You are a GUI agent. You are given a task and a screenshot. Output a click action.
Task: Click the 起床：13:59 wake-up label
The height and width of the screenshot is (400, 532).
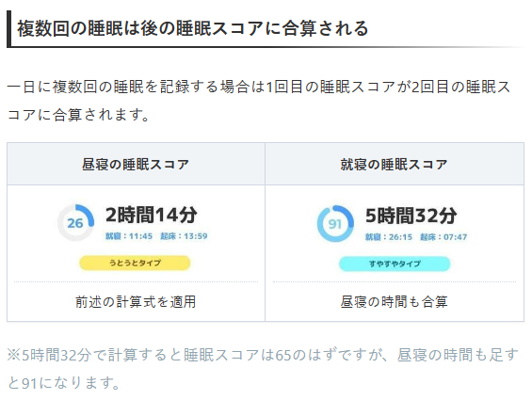click(x=184, y=236)
